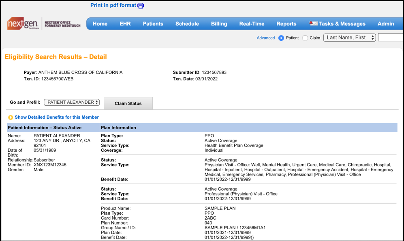404x241 pixels.
Task: Navigate to the EHR section
Action: (x=125, y=23)
